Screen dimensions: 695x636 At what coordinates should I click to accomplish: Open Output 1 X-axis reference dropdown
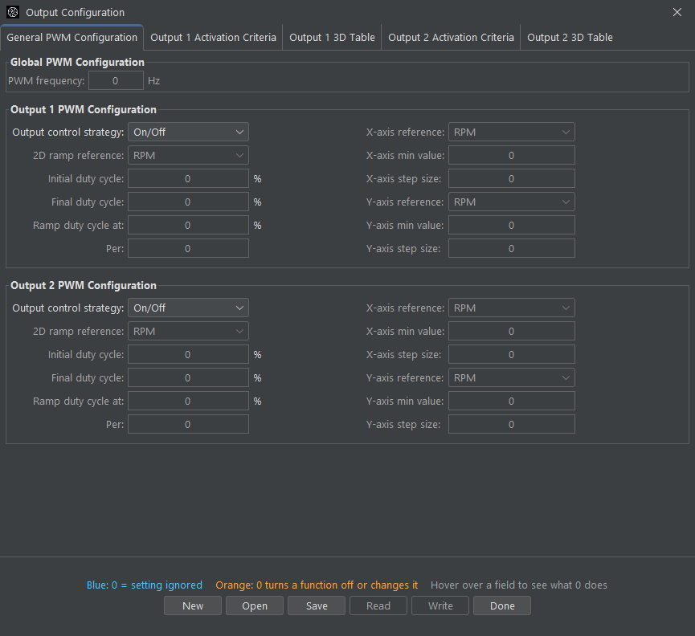click(512, 132)
